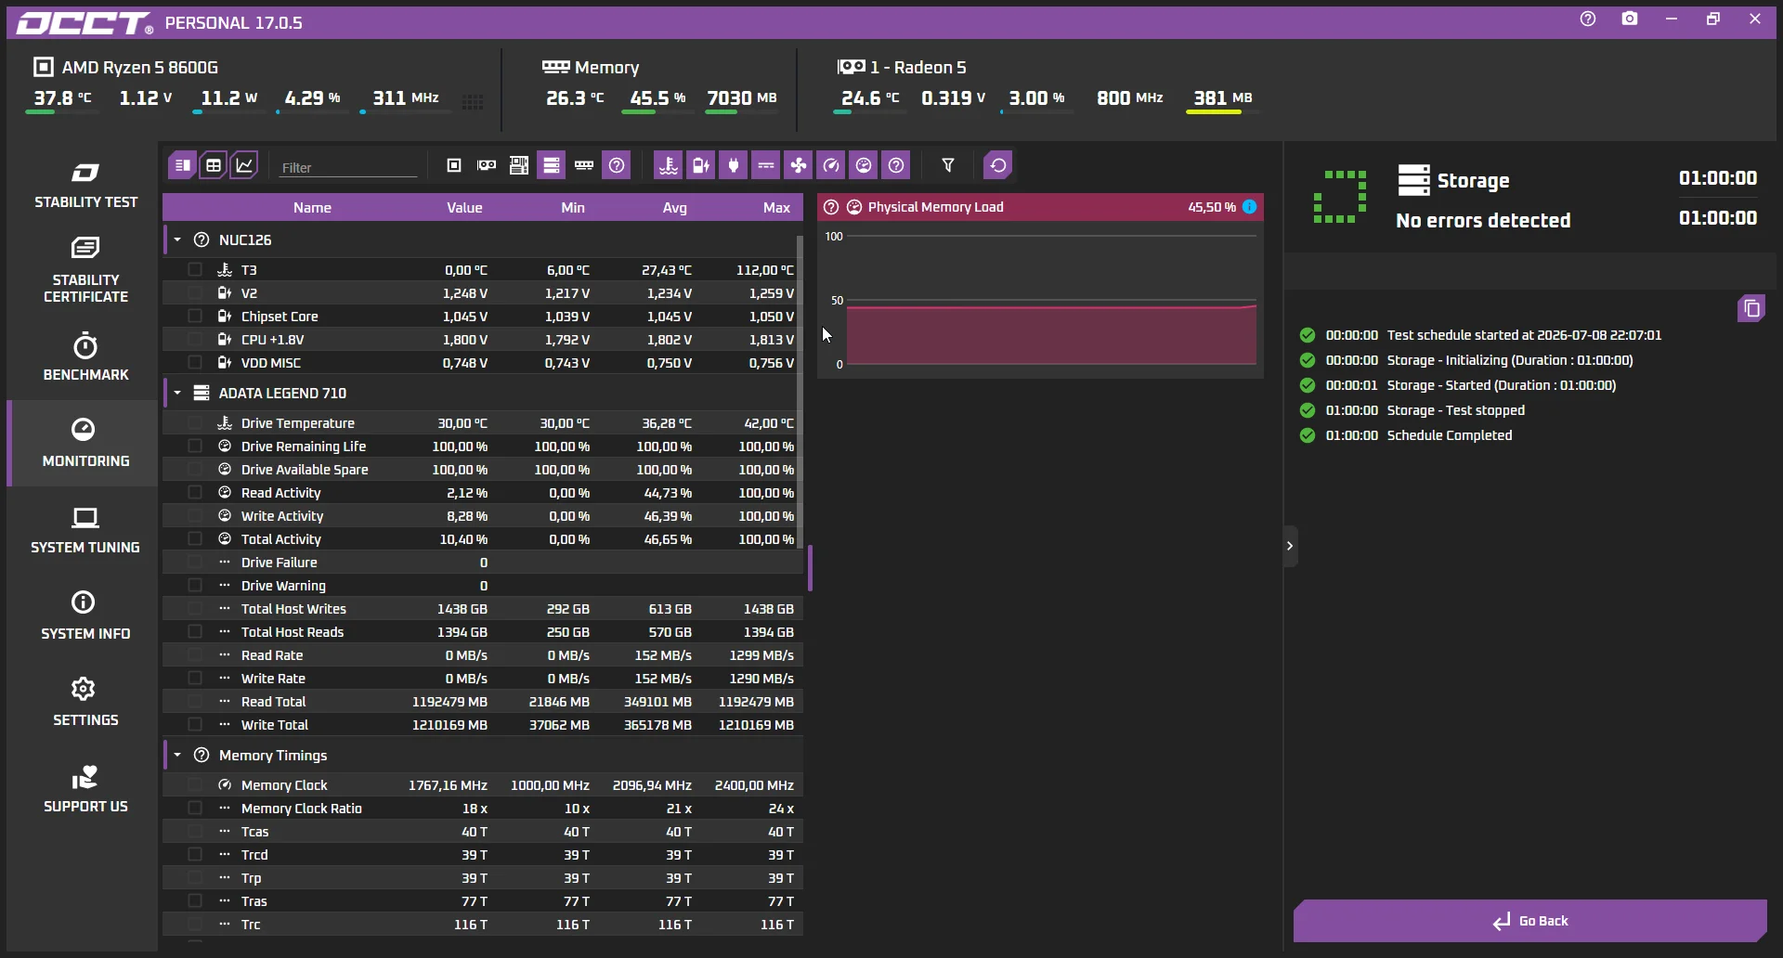The width and height of the screenshot is (1783, 958).
Task: Sort by the Value column header
Action: click(464, 207)
